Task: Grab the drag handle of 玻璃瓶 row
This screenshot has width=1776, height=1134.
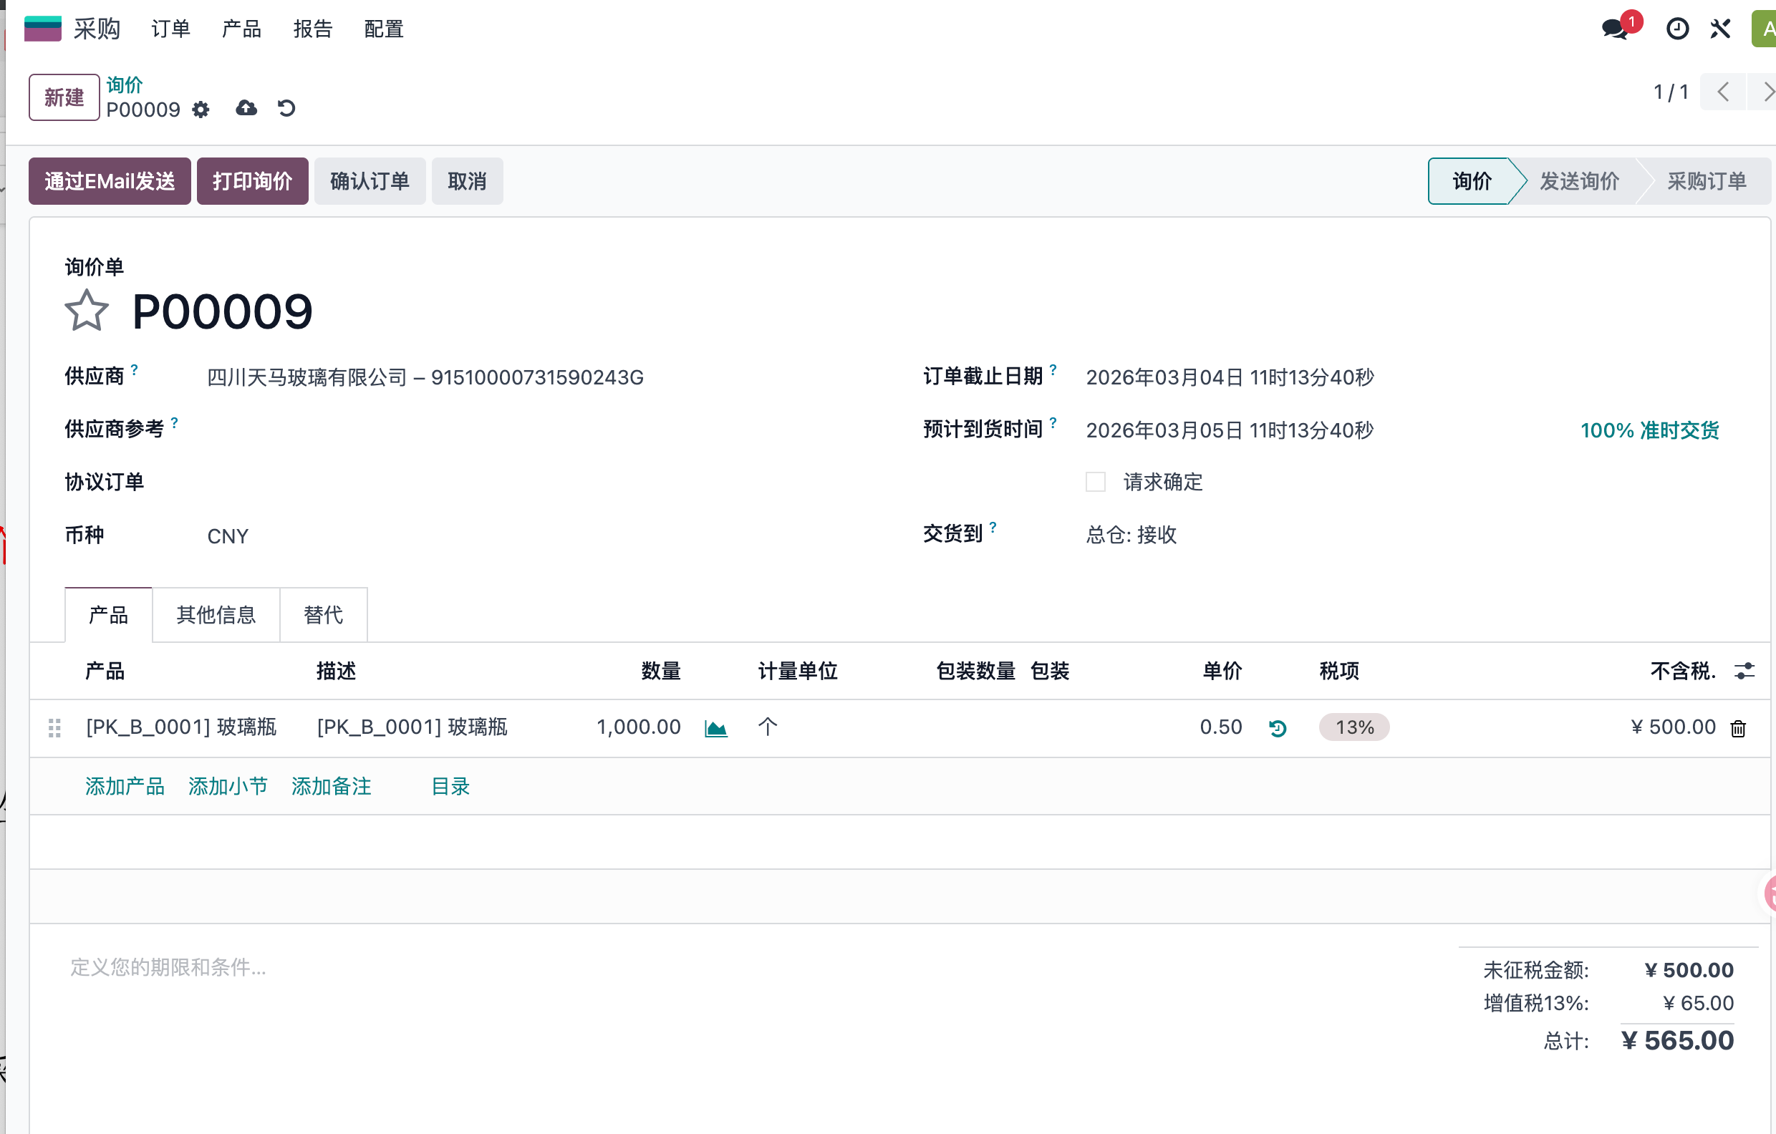Action: (x=54, y=728)
